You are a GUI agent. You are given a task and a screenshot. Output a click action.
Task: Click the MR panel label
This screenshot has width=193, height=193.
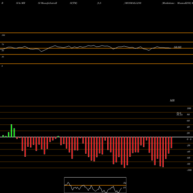[172, 100]
